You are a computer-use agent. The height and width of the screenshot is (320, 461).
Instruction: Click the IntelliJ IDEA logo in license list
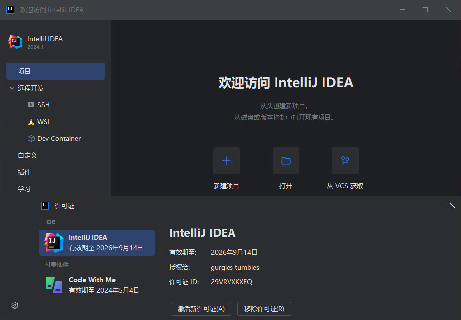click(x=54, y=242)
